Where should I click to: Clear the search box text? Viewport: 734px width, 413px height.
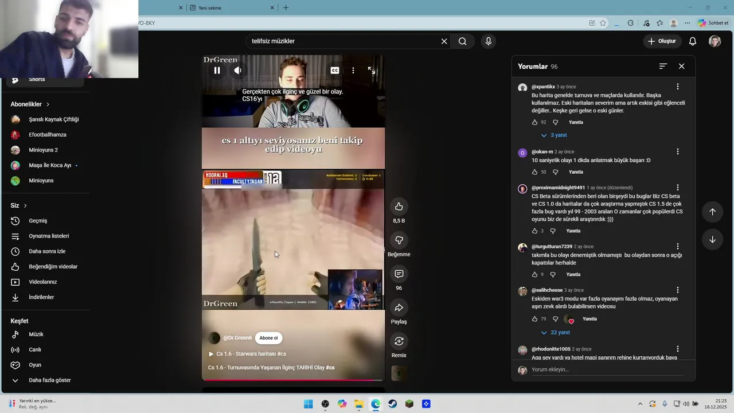coord(444,41)
